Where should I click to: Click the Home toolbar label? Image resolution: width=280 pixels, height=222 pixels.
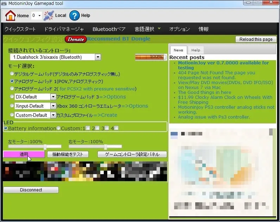click(23, 16)
